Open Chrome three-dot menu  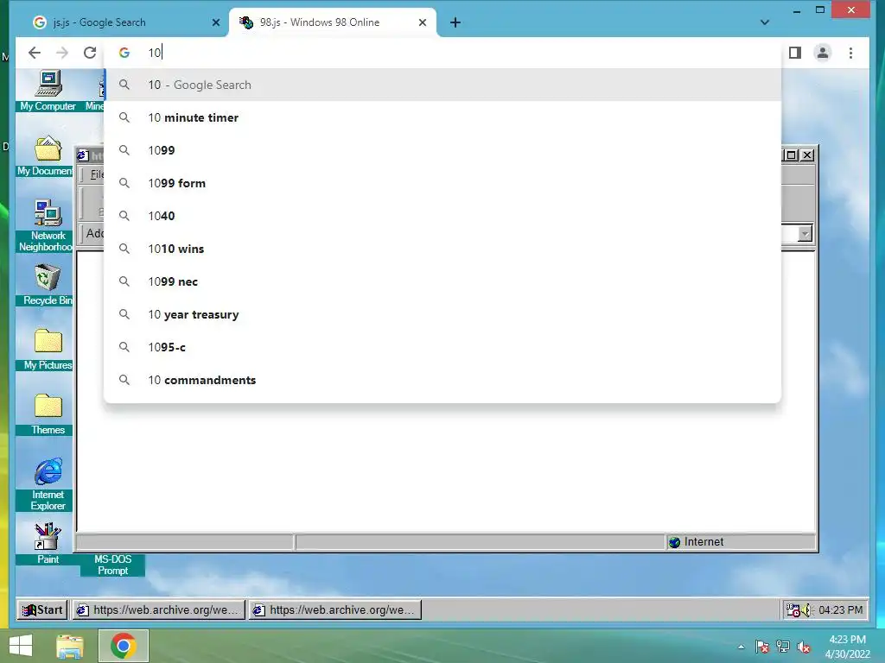pos(850,53)
